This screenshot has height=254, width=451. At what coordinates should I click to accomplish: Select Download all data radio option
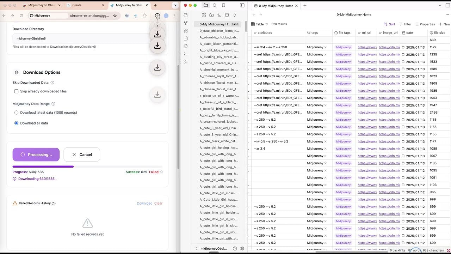(16, 123)
